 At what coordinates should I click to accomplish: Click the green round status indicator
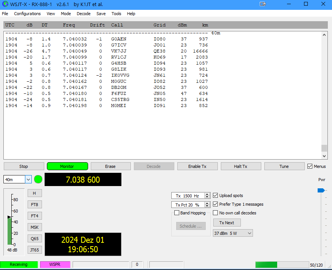tap(38, 179)
